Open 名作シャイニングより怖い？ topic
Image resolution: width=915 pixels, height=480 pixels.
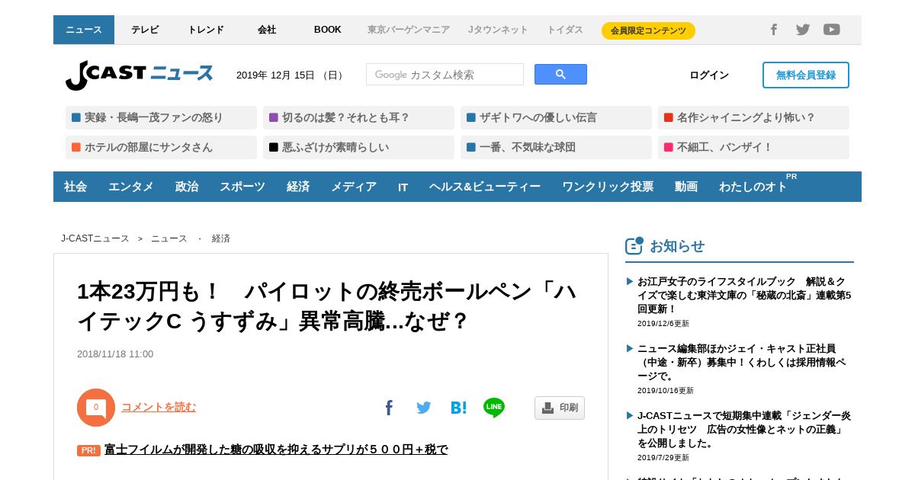click(753, 117)
